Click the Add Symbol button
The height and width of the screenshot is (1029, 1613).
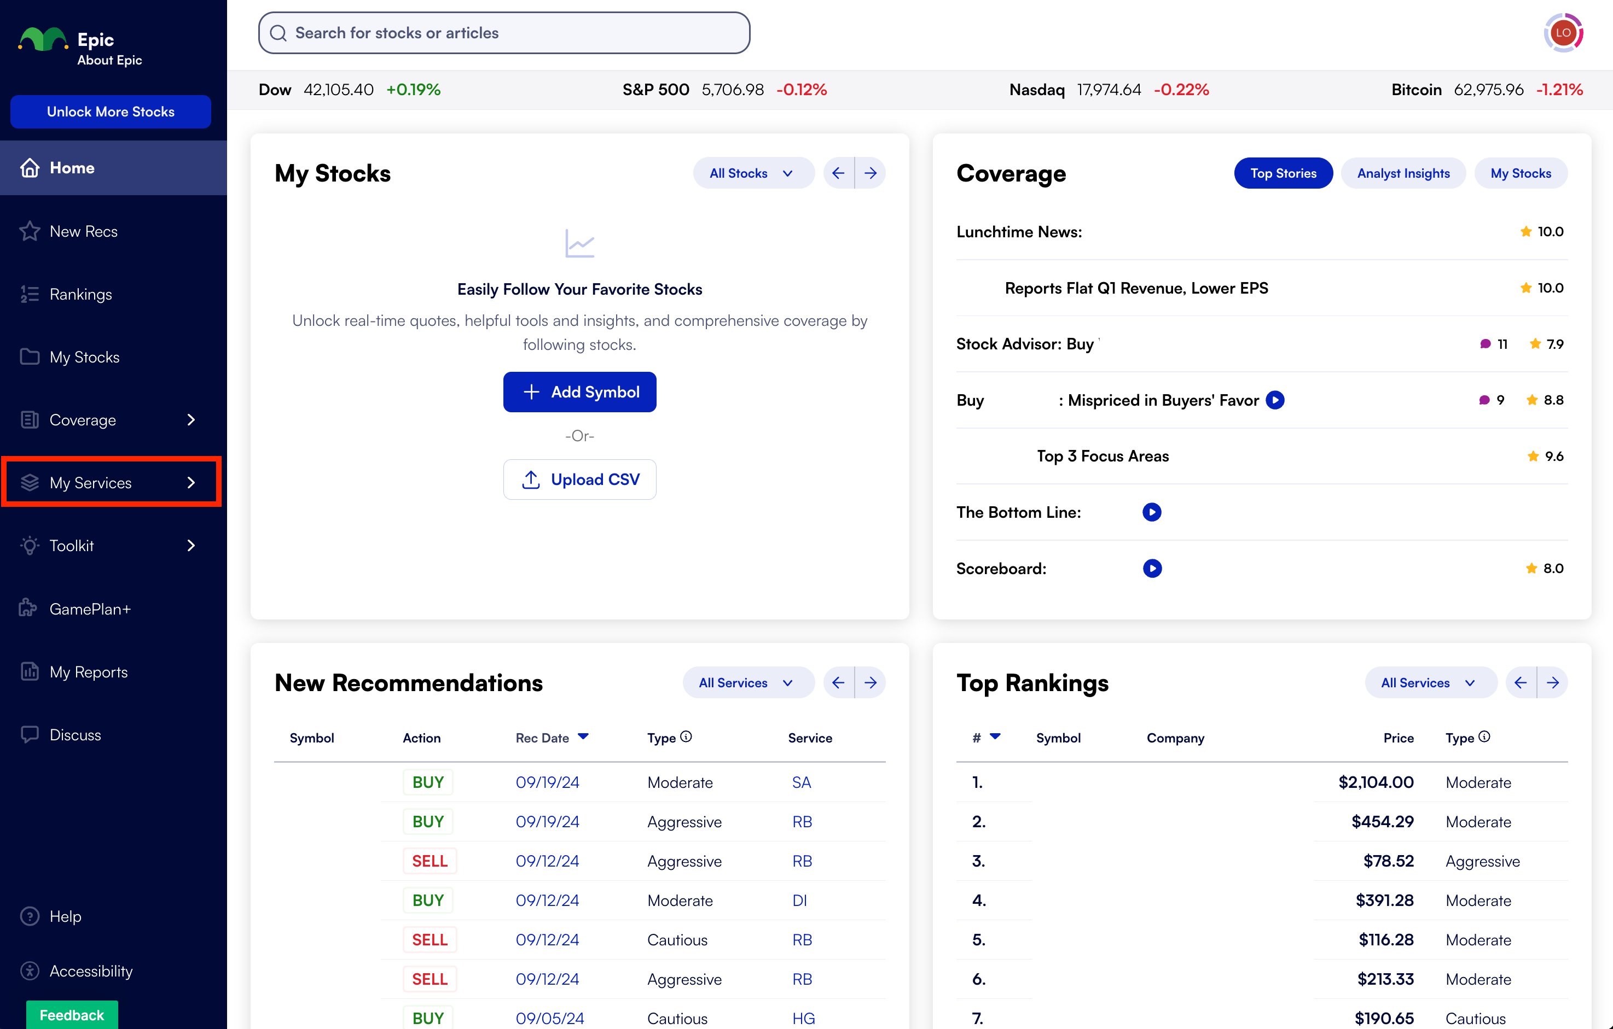pos(578,391)
